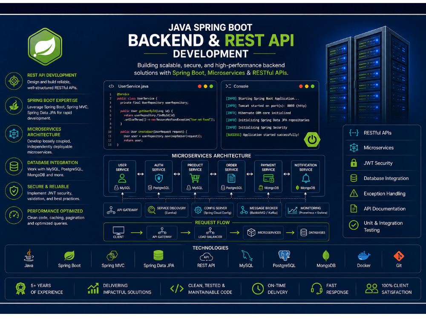Click the red dot on UserService.java window

[200, 86]
